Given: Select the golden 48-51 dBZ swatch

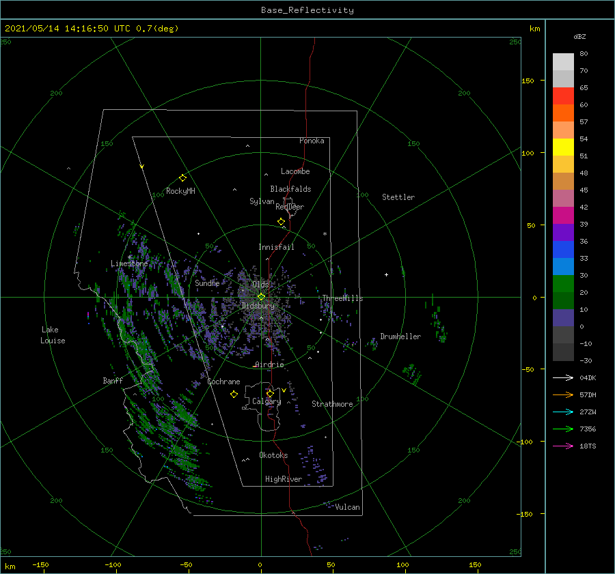Looking at the screenshot, I should point(563,164).
